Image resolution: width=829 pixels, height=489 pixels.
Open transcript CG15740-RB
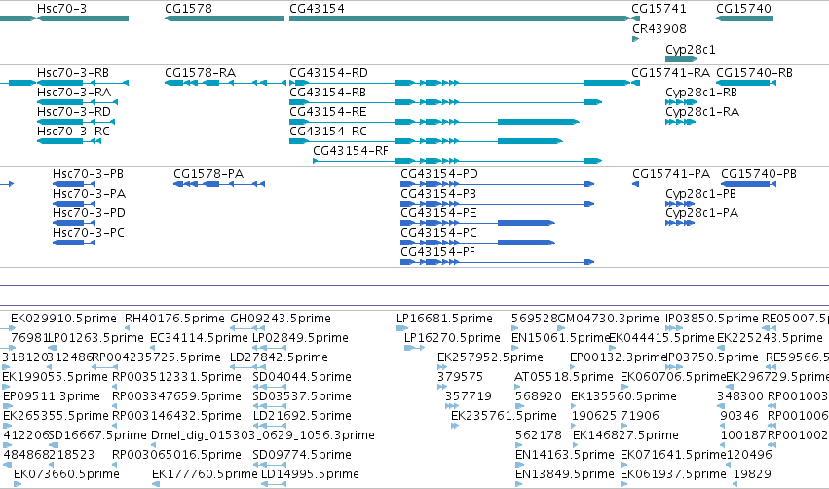754,73
